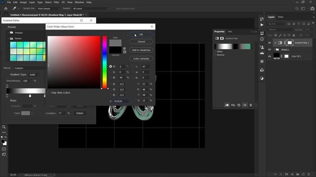Click the reset adjustment icon in Properties panel
316x177 pixels.
[239, 105]
